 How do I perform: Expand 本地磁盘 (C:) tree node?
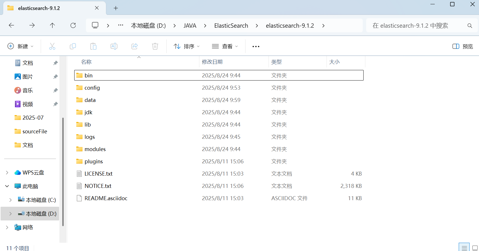pyautogui.click(x=11, y=200)
